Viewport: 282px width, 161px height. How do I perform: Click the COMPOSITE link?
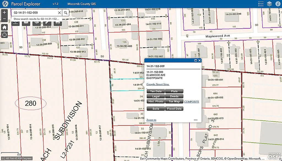pyautogui.click(x=191, y=102)
